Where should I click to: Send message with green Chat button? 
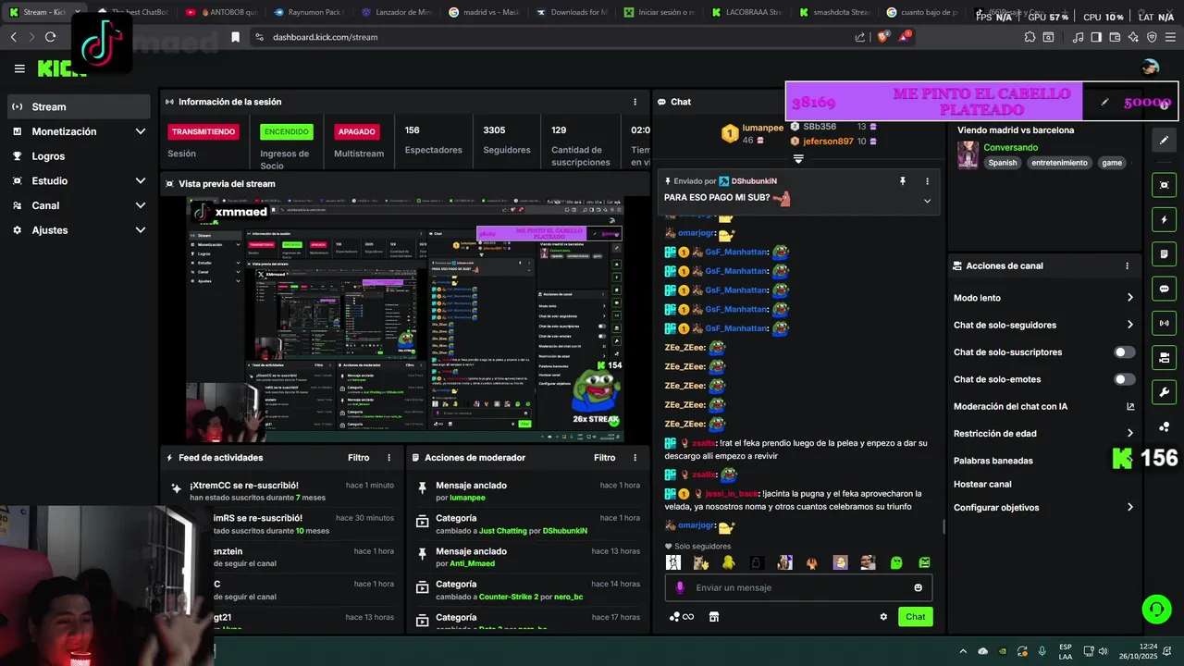(915, 617)
